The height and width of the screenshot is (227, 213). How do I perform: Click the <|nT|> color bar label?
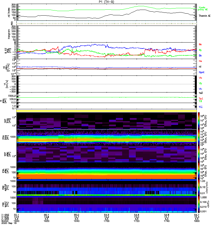coord(208,204)
